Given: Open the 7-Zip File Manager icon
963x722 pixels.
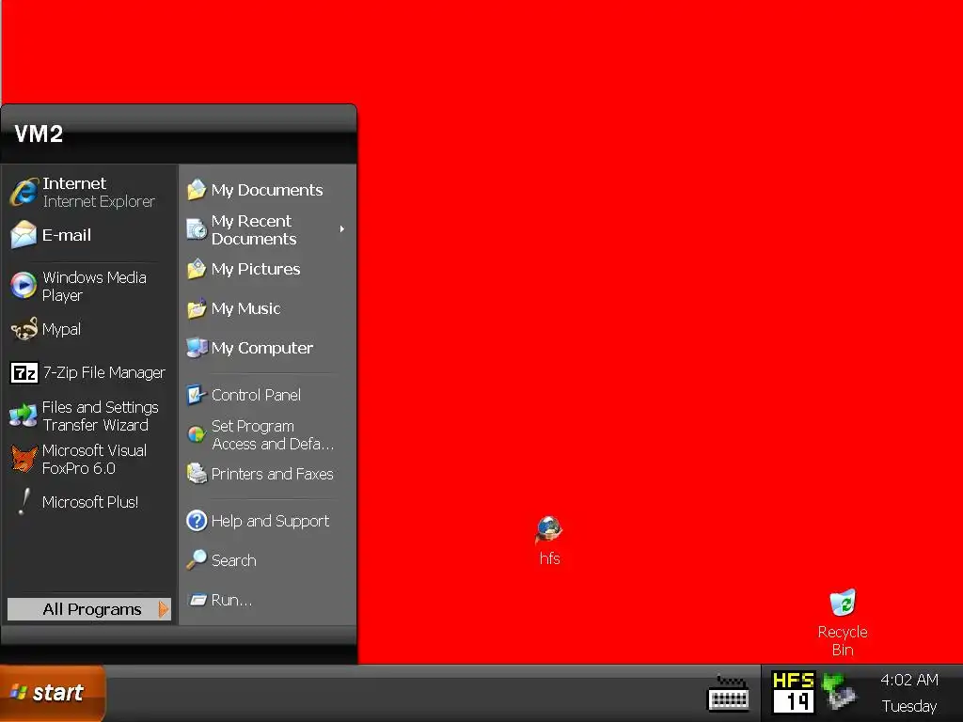Looking at the screenshot, I should pos(24,372).
